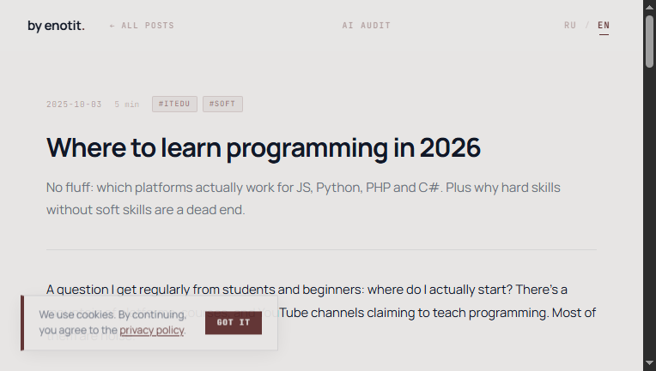Click the scrollbar up arrow
Screen dimensions: 656x371
(x=649, y=6)
